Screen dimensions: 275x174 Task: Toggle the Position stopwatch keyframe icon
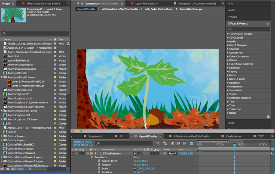click(98, 164)
